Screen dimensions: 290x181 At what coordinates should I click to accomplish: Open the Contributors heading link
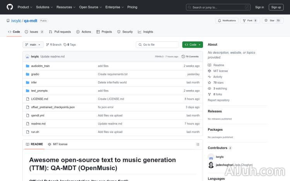point(220,148)
